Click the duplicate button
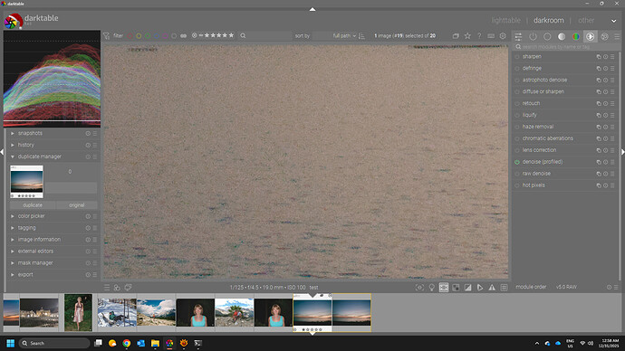625x351 pixels. (x=33, y=205)
